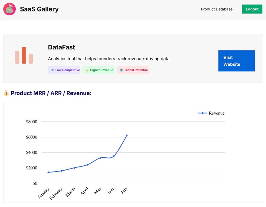Select the May data point on revenue line
Image resolution: width=266 pixels, height=207 pixels.
tap(100, 158)
